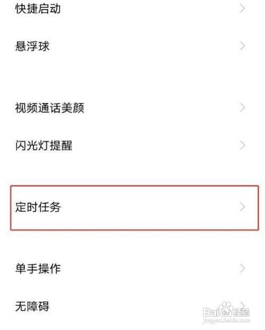Open the highlighted 定时任务 entry
Screen dimensions: 265x330
coord(38,207)
